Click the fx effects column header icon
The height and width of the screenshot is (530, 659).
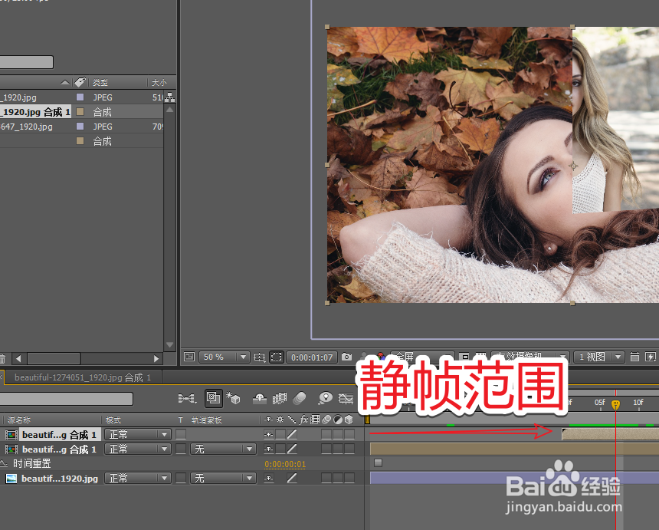tap(304, 420)
